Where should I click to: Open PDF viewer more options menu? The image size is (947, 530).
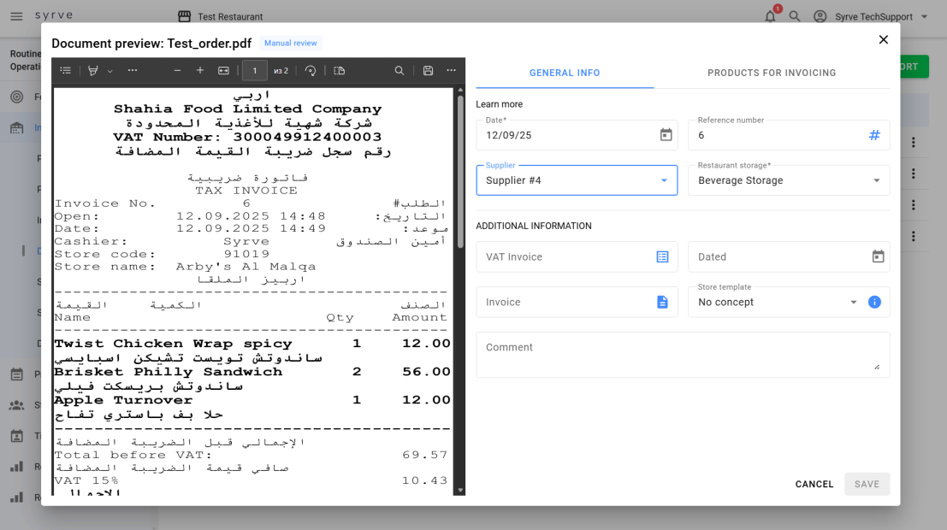[451, 71]
